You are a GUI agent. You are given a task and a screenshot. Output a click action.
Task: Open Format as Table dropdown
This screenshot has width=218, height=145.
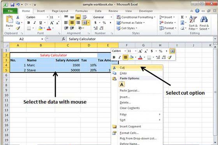(x=130, y=23)
